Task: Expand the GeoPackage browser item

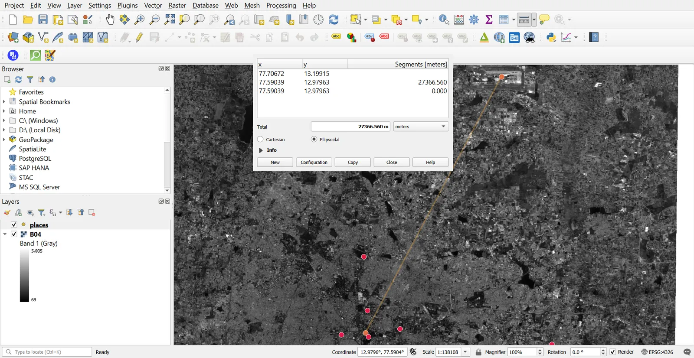Action: [4, 140]
